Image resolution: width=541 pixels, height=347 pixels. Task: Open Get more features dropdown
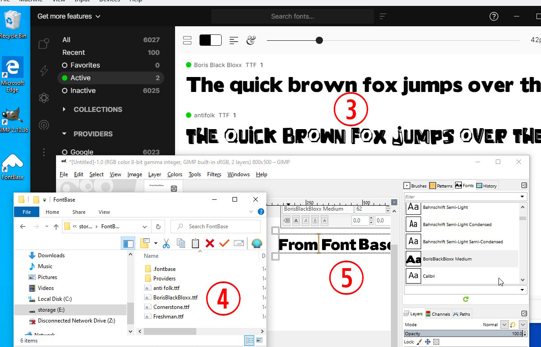click(69, 16)
